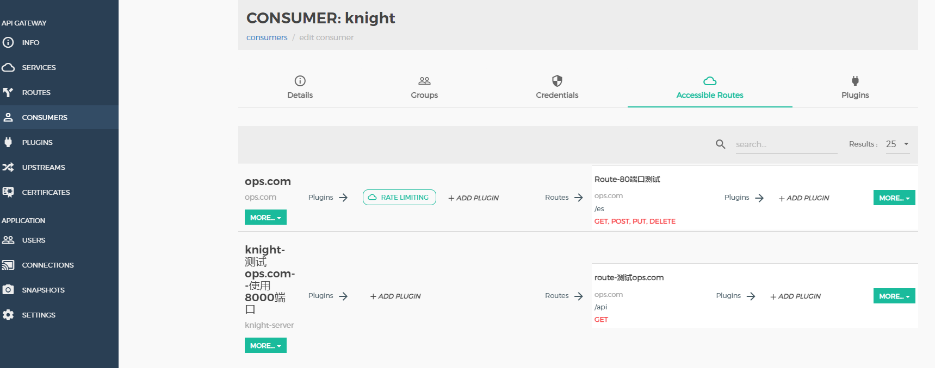Expand MORE menu for Route-80 route
Viewport: 935px width, 368px height.
coord(894,198)
